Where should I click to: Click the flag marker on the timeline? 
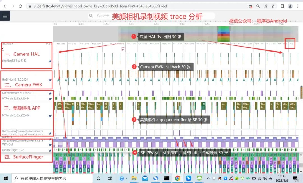(x=123, y=49)
